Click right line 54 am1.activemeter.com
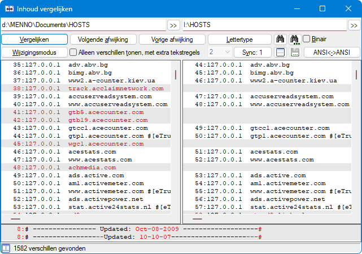 [267, 183]
